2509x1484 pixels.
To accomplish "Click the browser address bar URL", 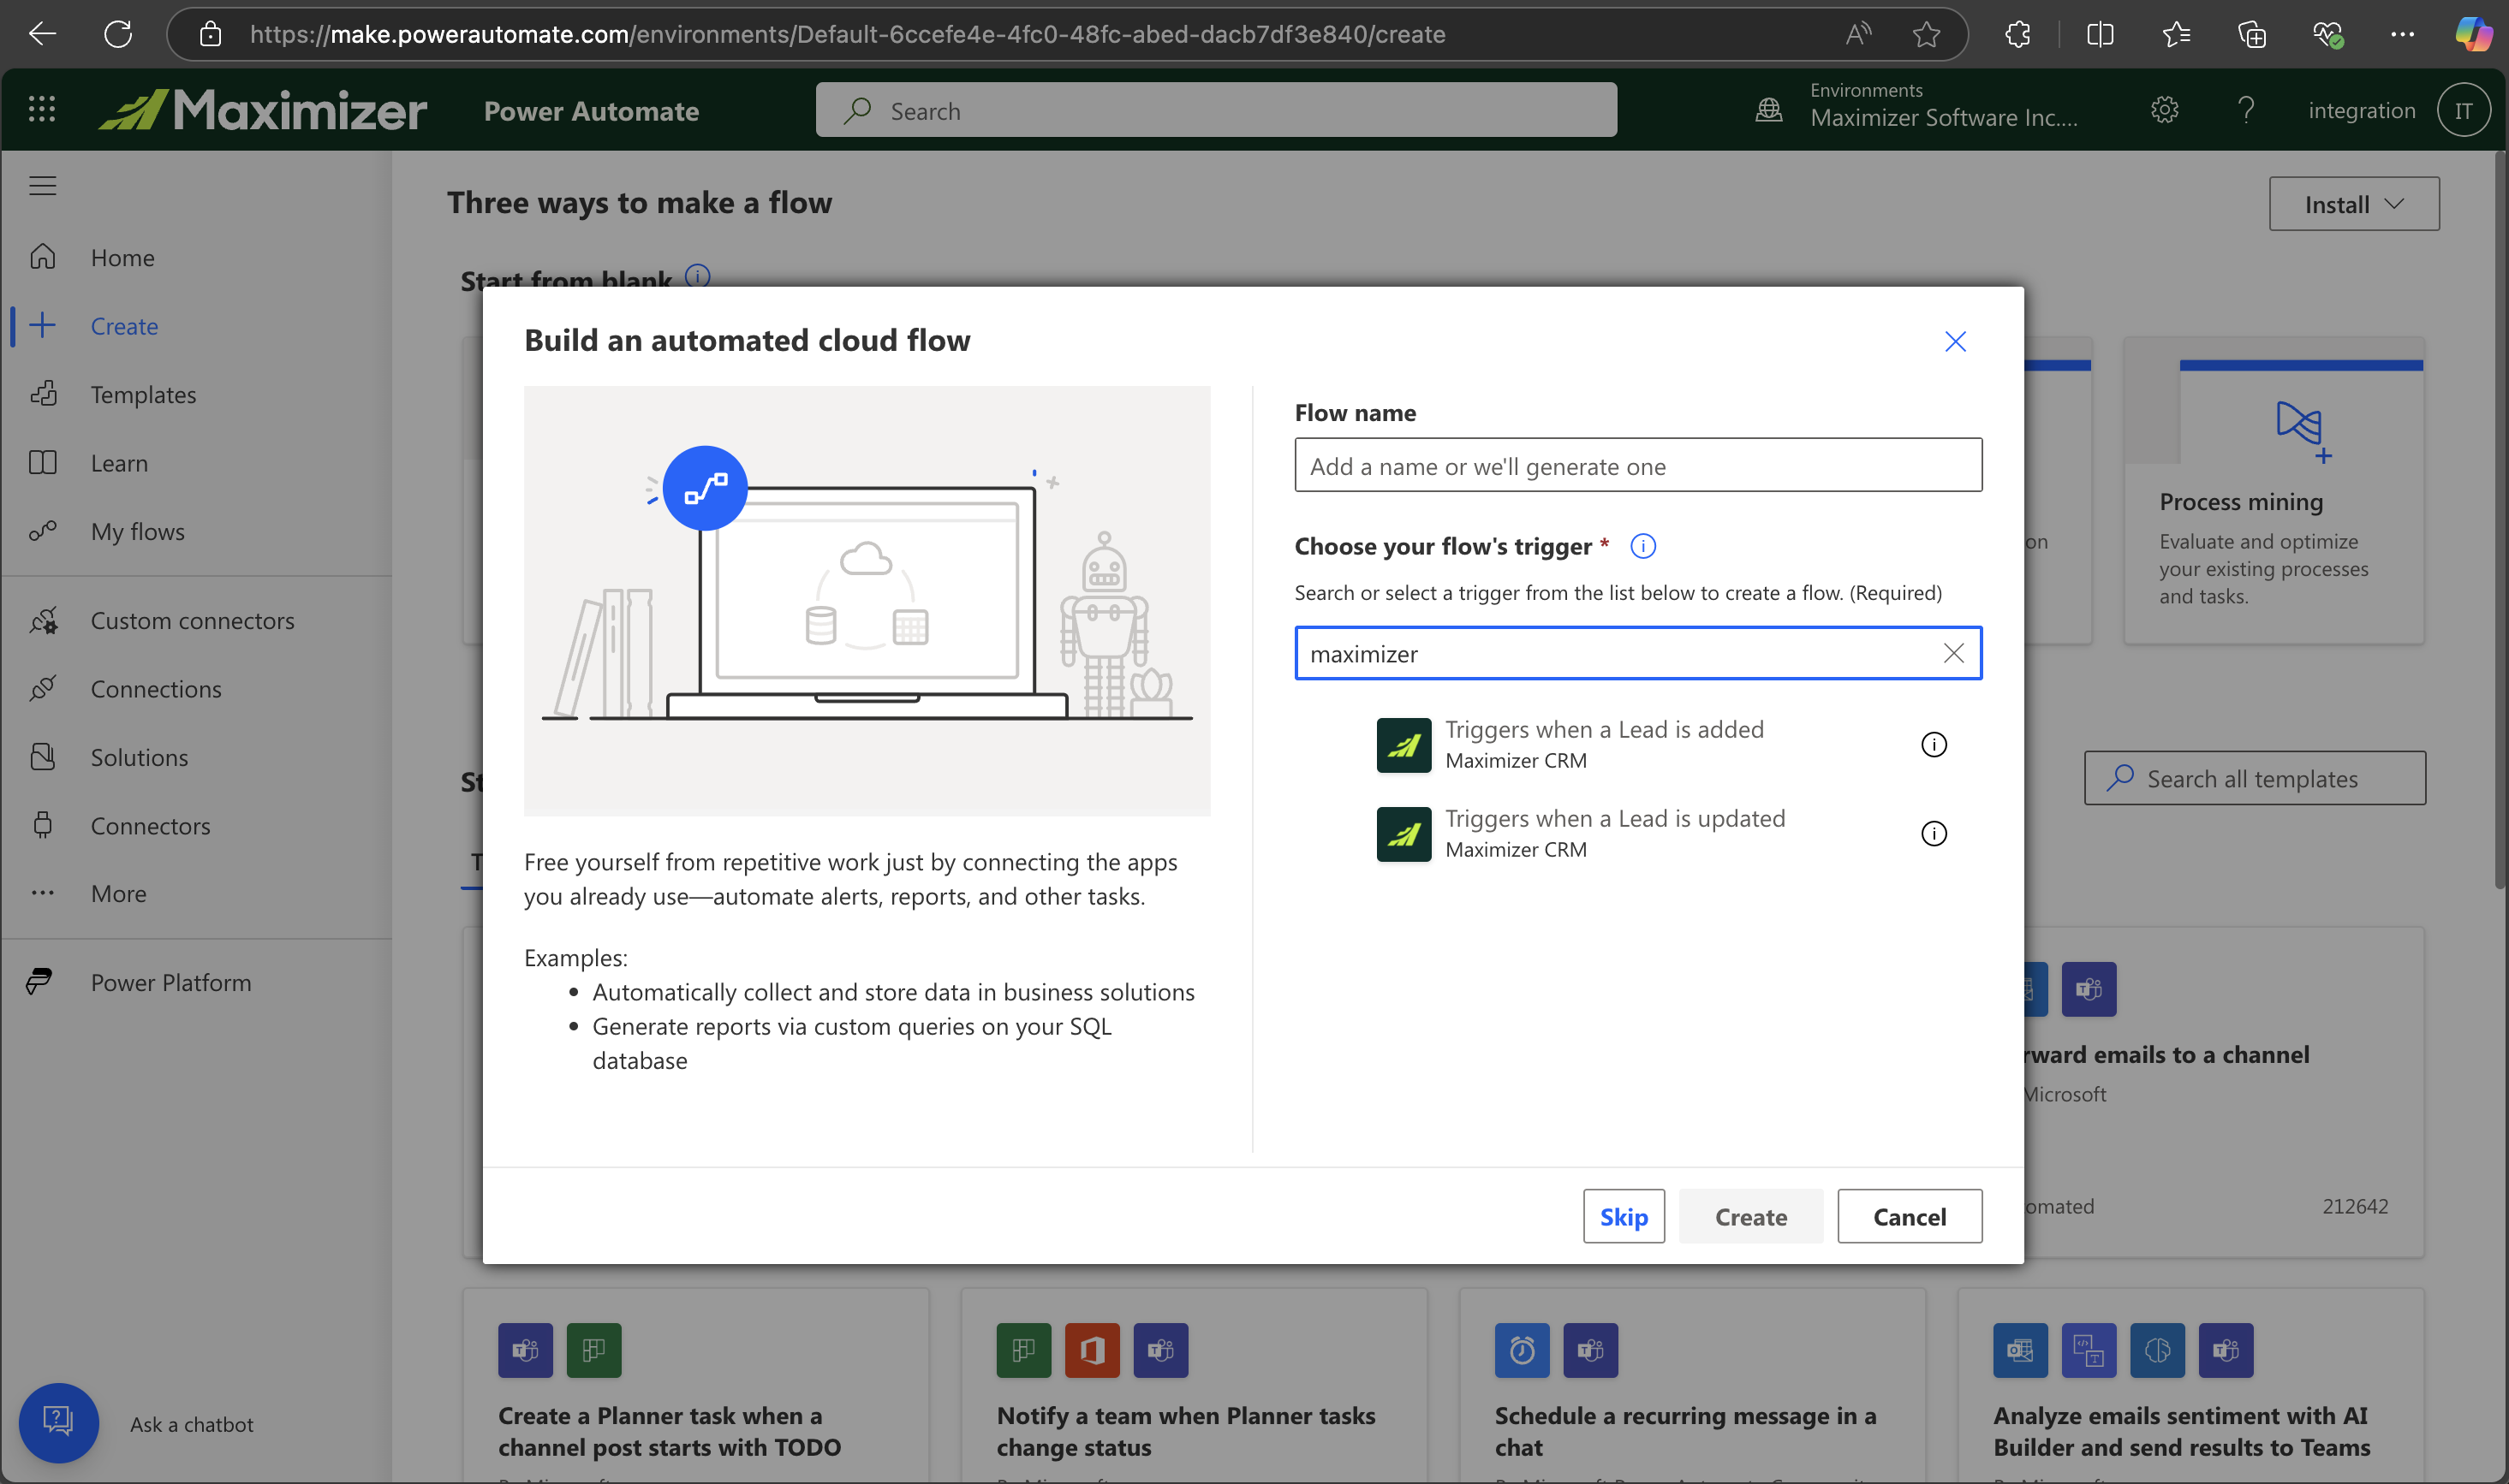I will [846, 34].
